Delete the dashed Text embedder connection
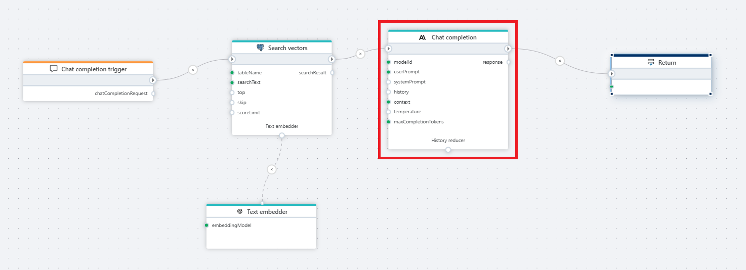 [272, 169]
